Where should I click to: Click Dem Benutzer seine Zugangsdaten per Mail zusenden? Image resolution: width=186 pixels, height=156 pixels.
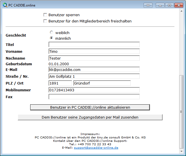90,117
